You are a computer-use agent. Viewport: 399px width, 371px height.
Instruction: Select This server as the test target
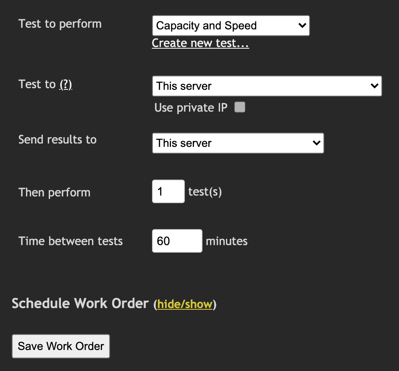pyautogui.click(x=267, y=86)
